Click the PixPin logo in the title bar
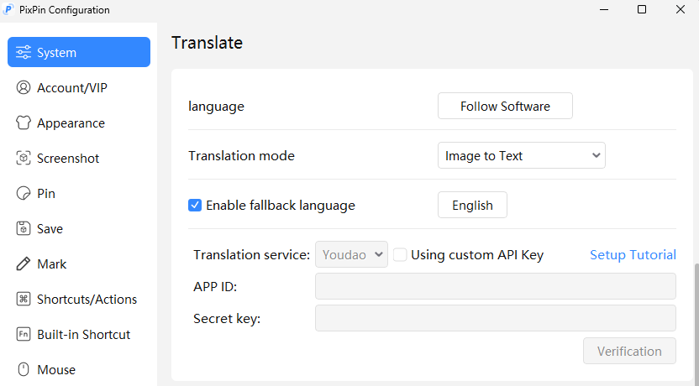 pos(8,9)
